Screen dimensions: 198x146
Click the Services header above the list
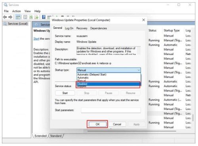click(x=45, y=25)
